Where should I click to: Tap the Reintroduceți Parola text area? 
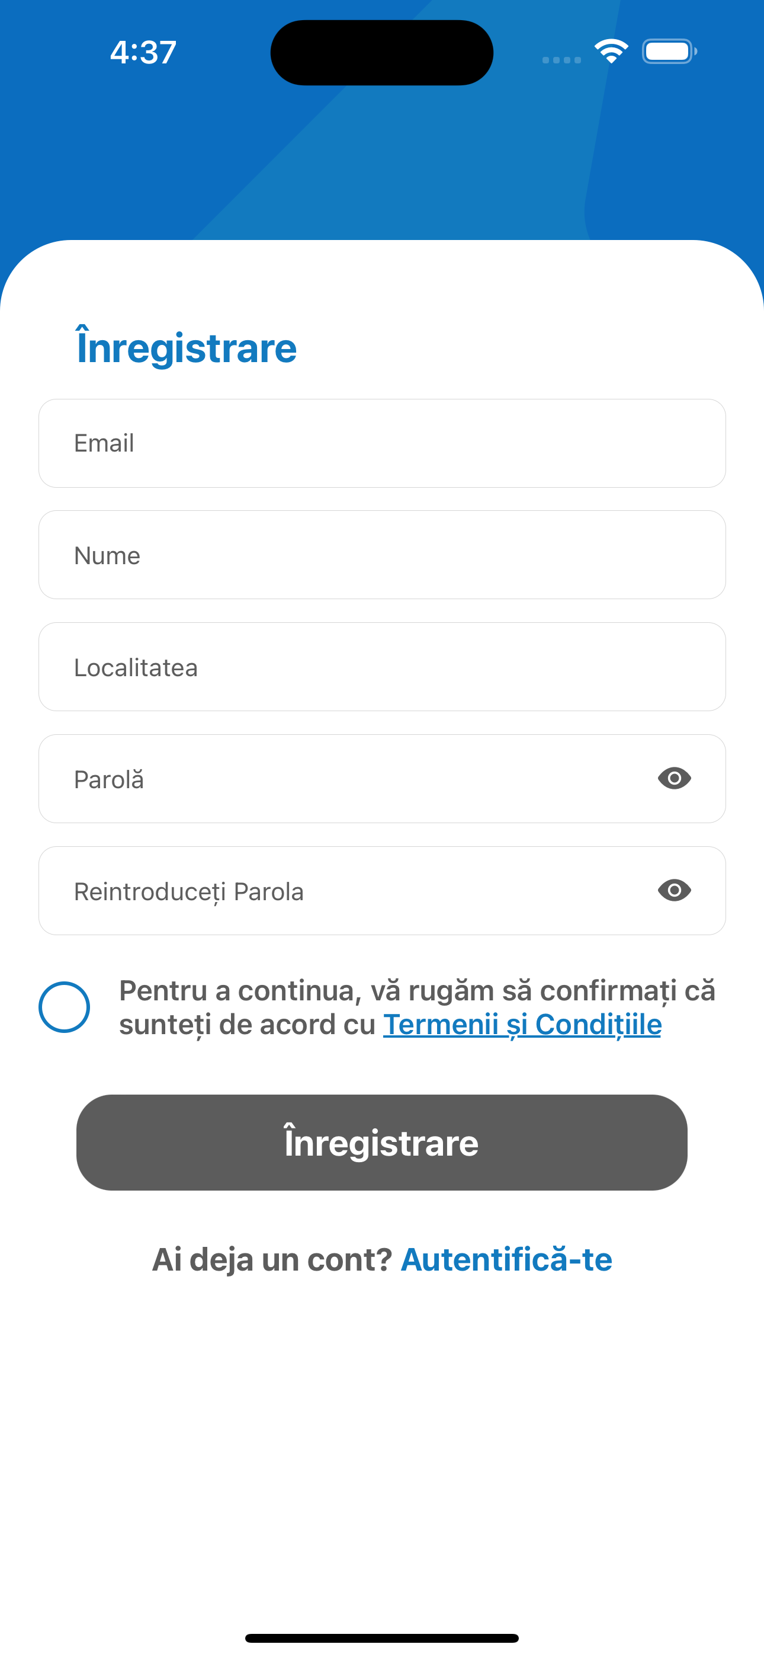click(347, 891)
